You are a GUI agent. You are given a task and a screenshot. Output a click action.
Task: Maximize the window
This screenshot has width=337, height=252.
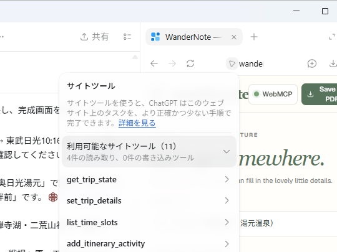(x=325, y=11)
